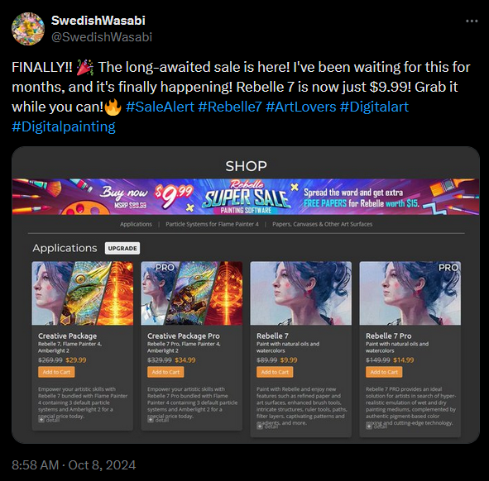
Task: Expand detail icon under Creative Package
Action: [41, 420]
